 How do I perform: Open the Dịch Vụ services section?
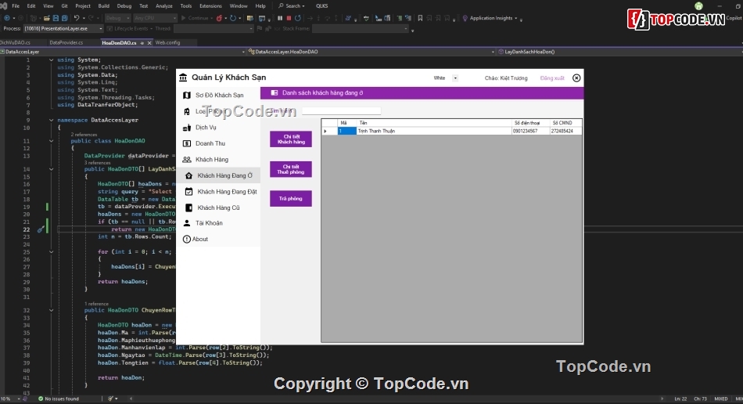(x=206, y=128)
